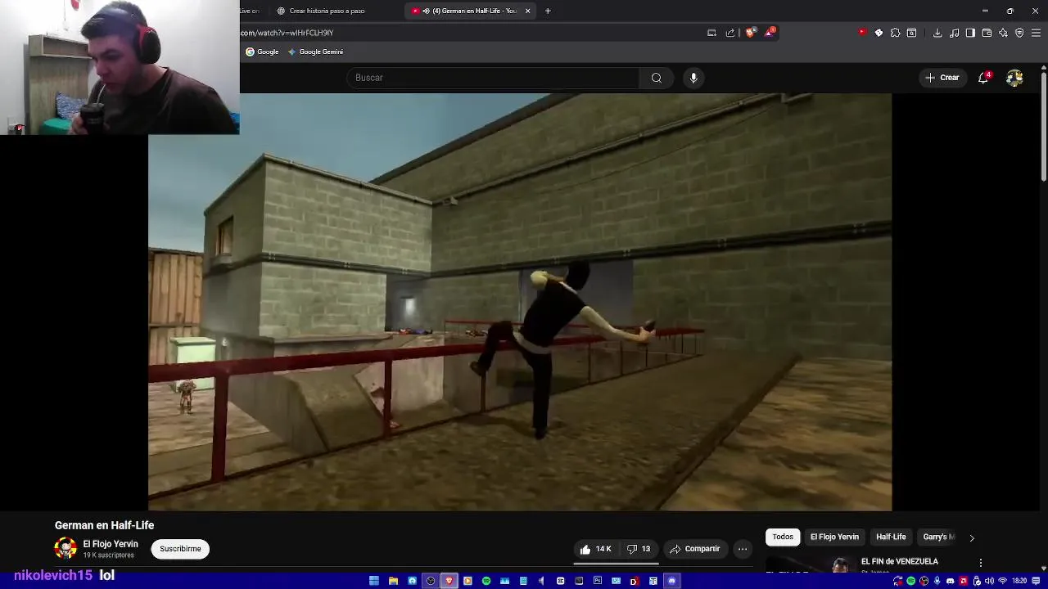The image size is (1048, 589).
Task: Click the tab search icon in toolbar
Action: coord(911,33)
